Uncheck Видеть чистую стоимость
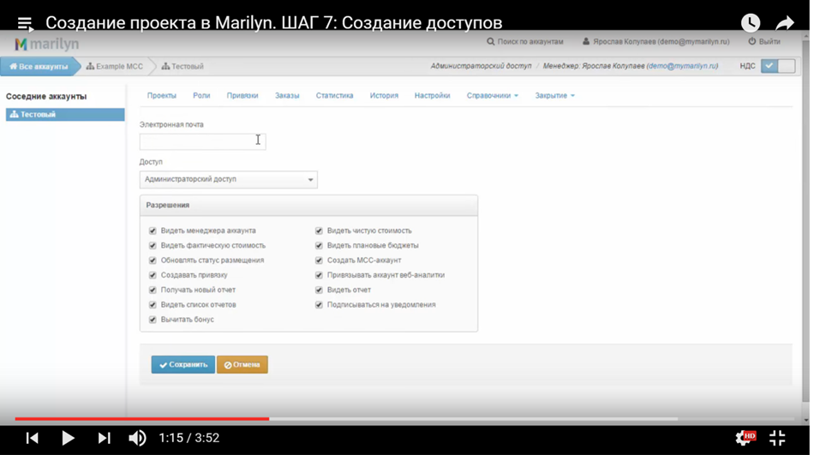The width and height of the screenshot is (814, 455). pos(319,230)
